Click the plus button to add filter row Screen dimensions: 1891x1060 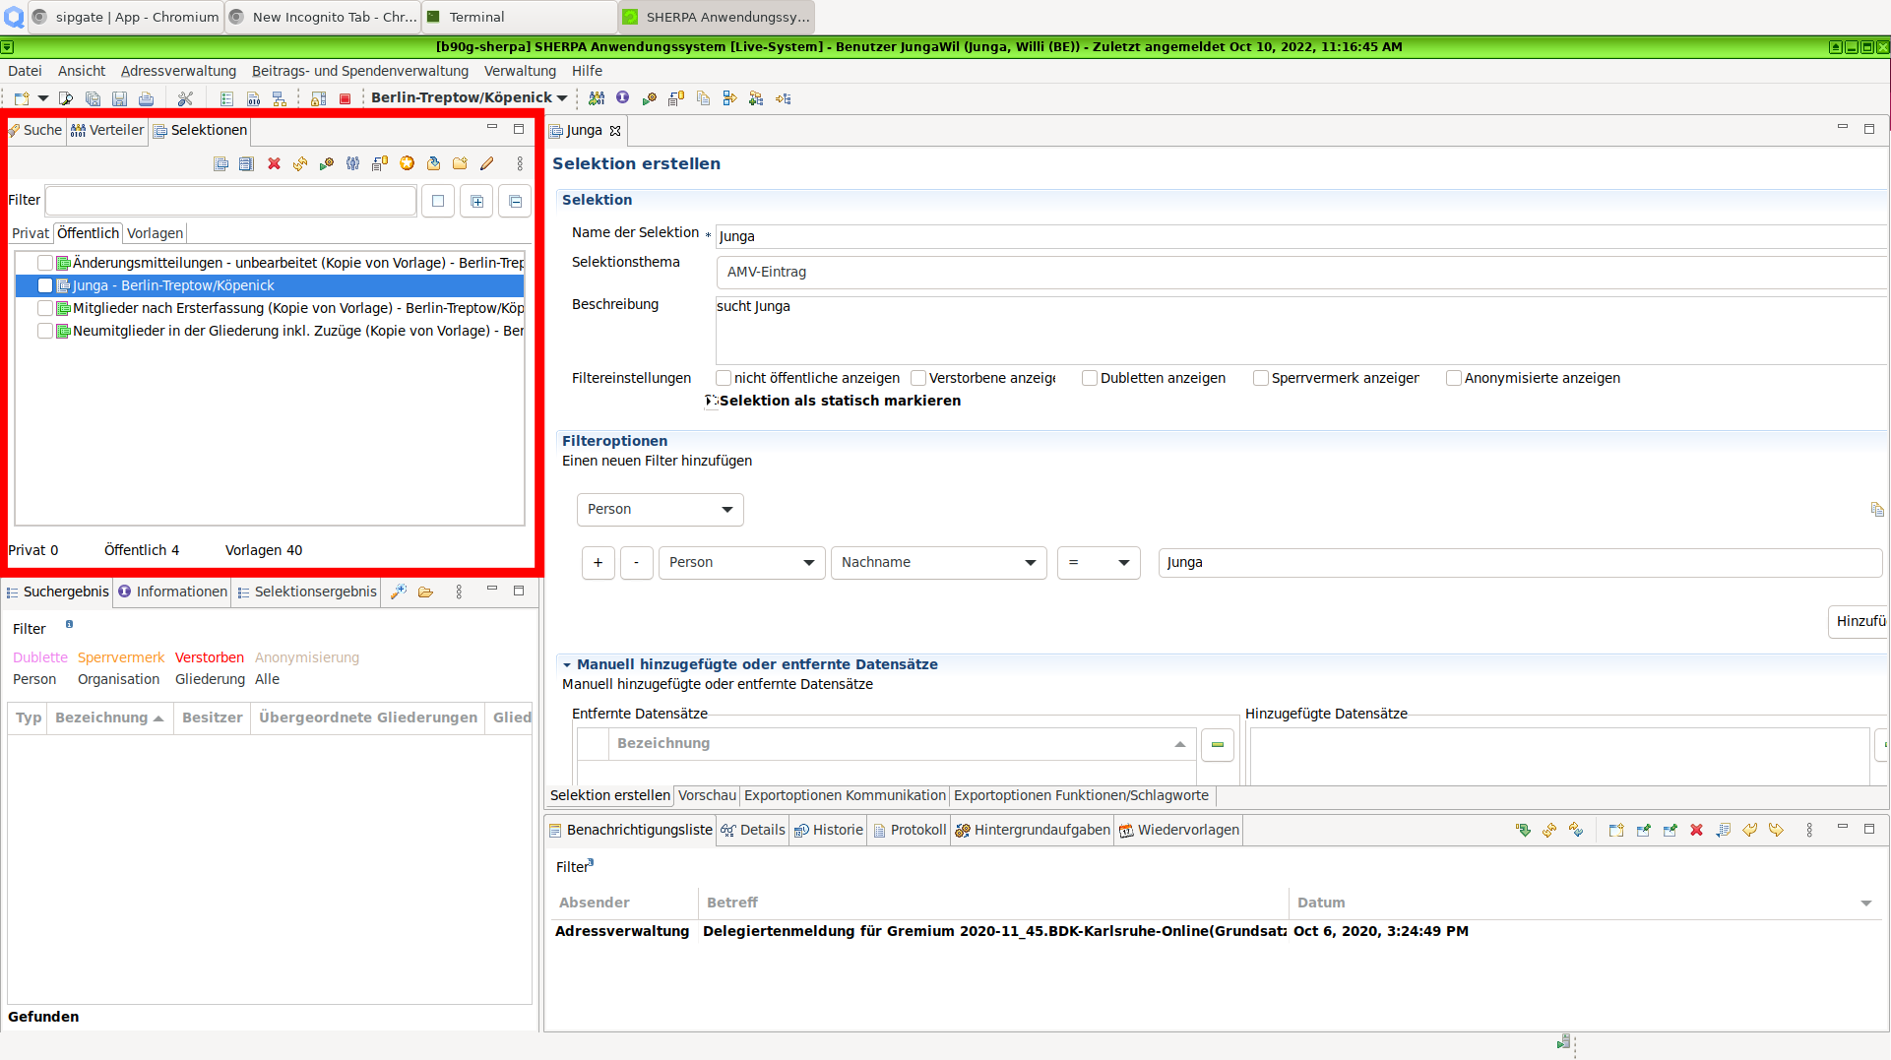click(x=598, y=563)
